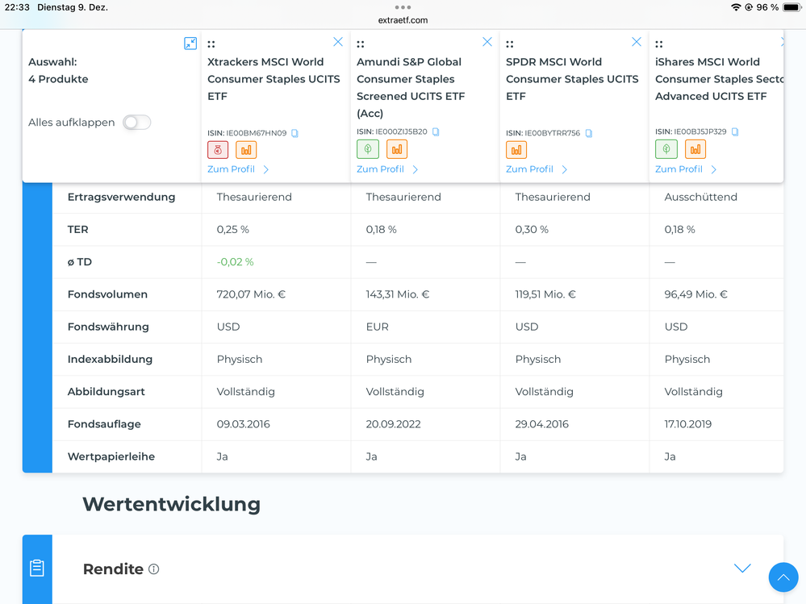Select TER value 0,25 %
806x604 pixels.
[x=233, y=230]
